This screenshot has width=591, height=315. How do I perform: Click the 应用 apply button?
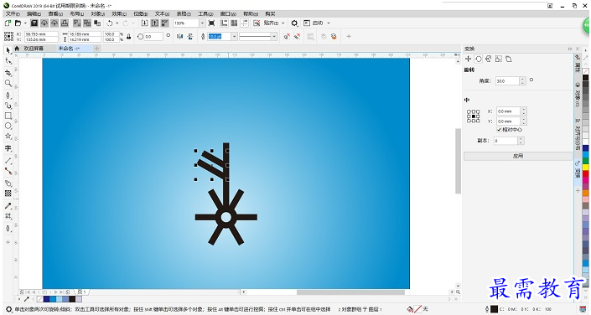pos(518,156)
